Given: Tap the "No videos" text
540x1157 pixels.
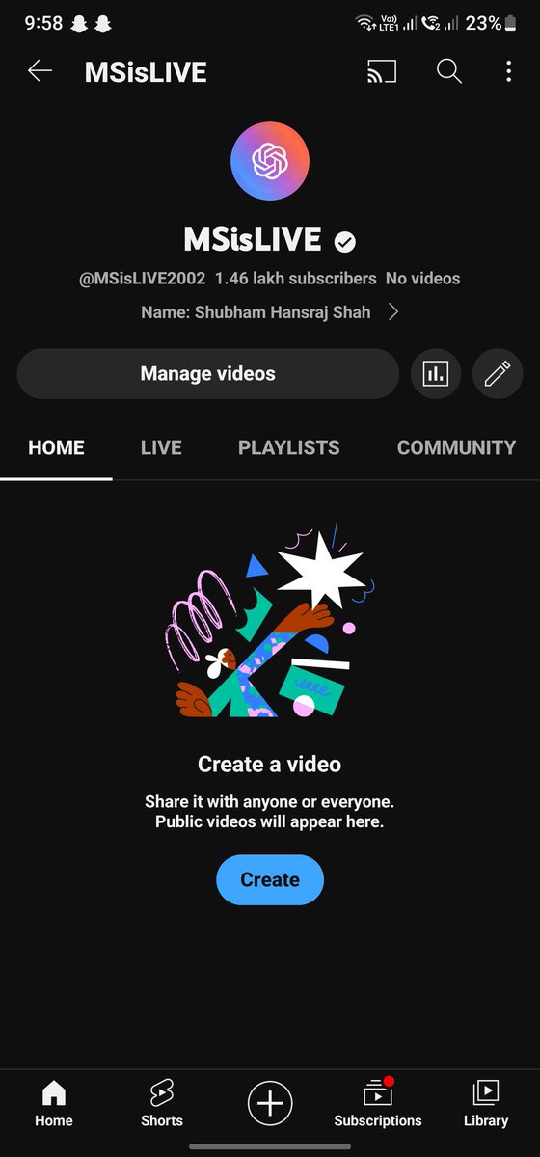Looking at the screenshot, I should (423, 279).
